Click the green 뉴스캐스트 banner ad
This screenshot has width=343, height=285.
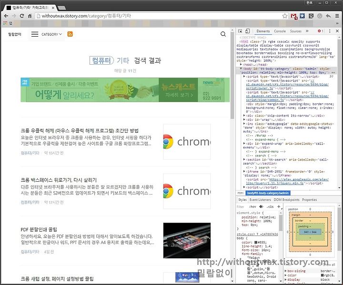click(x=125, y=90)
